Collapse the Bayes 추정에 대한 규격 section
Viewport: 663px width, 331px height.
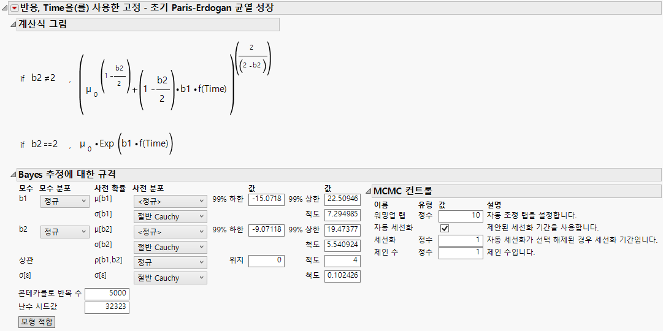(13, 174)
